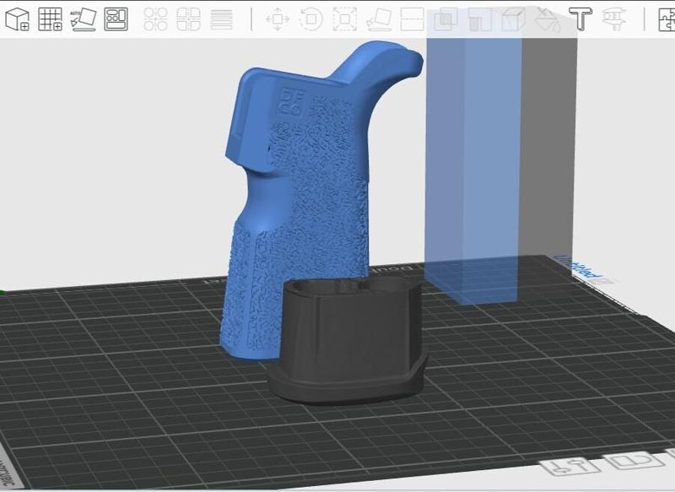This screenshot has width=675, height=492.
Task: Click the Arrange all objects icon
Action: click(116, 19)
